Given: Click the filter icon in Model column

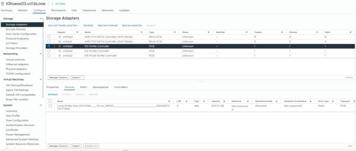Looking at the screenshot, I should tap(142, 32).
